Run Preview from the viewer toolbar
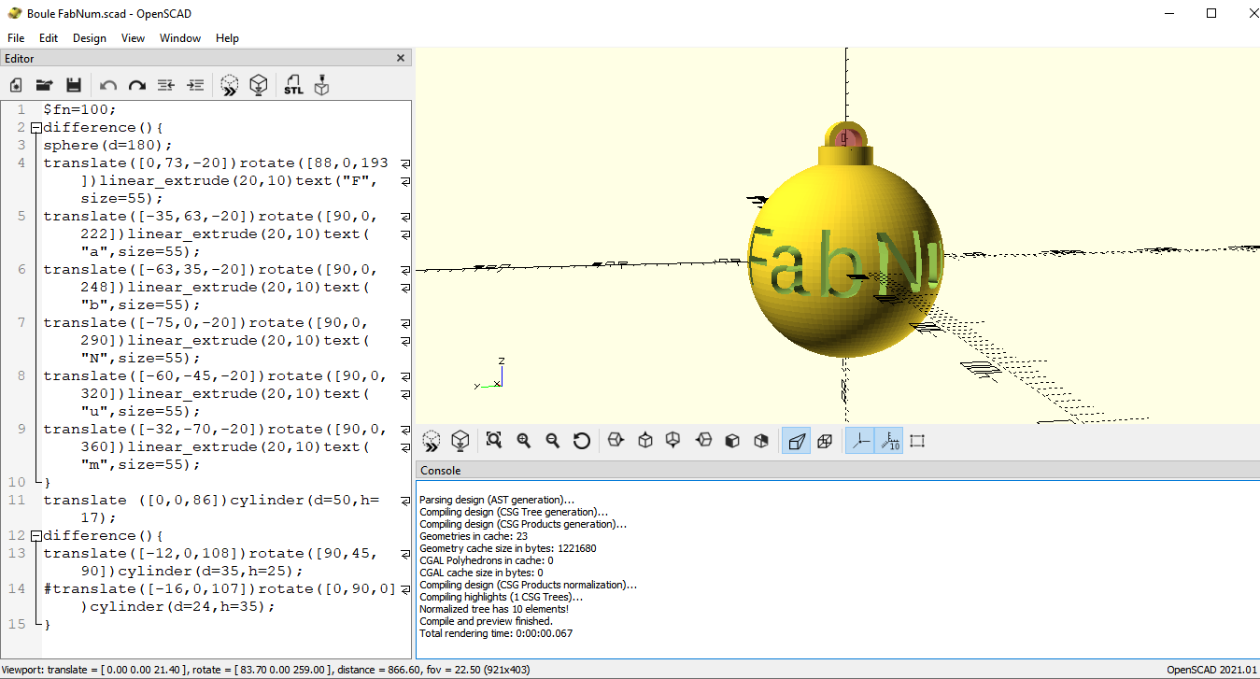The width and height of the screenshot is (1260, 679). click(x=431, y=441)
